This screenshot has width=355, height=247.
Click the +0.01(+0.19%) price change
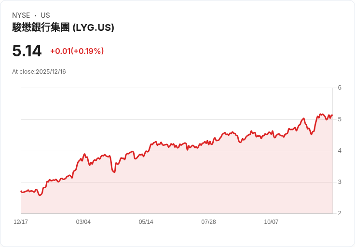[x=77, y=51]
